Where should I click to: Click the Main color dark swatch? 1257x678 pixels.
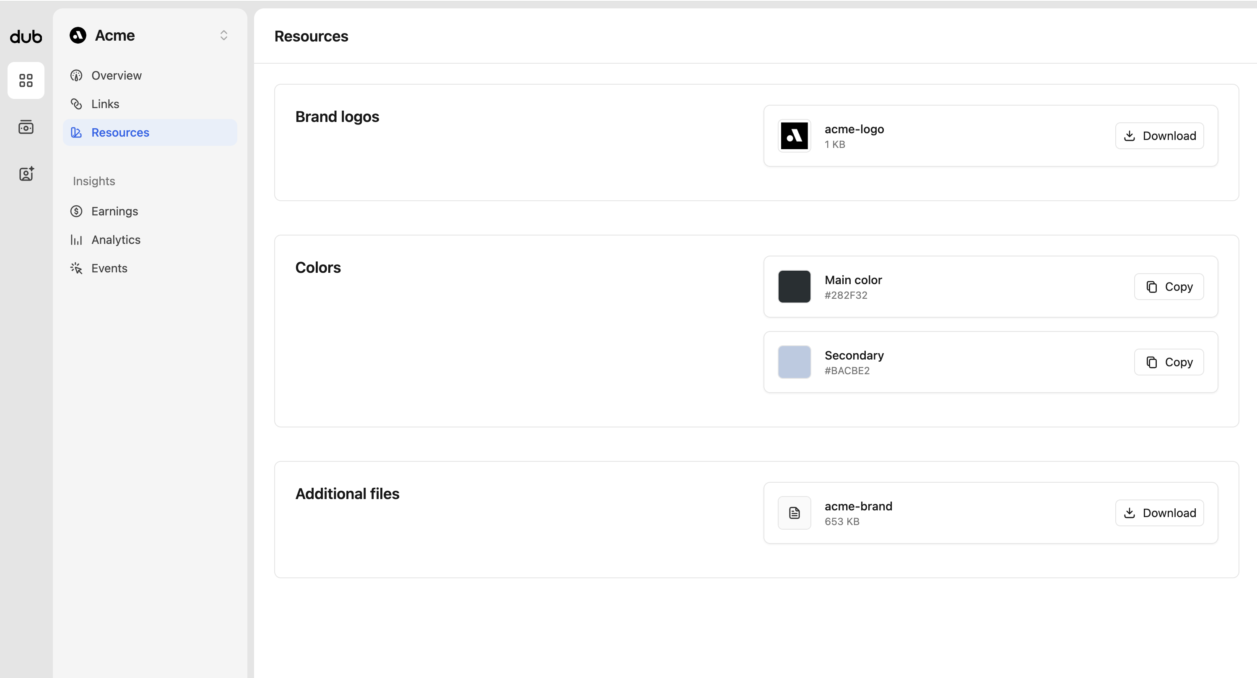pos(795,287)
